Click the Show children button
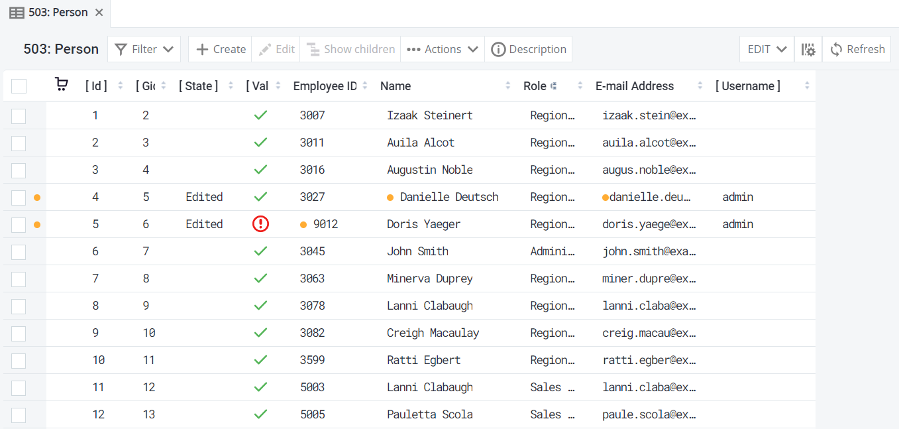 [350, 49]
